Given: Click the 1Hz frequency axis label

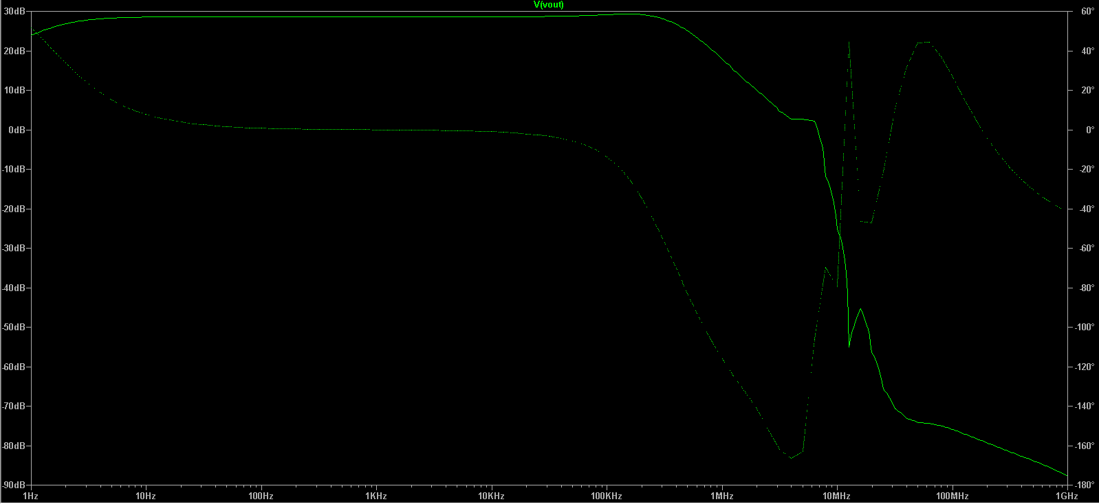Looking at the screenshot, I should pos(30,496).
